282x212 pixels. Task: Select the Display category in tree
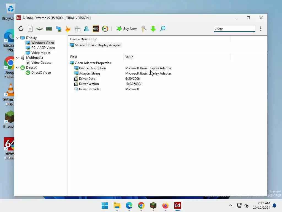tap(31, 38)
